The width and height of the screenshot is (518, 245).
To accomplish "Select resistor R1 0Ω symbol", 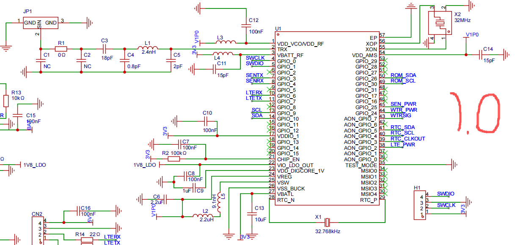I will coord(61,49).
